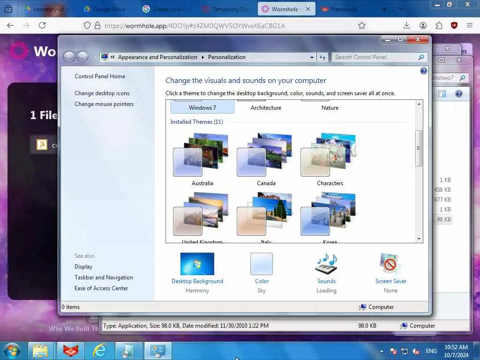Click the Control Panel forward arrow

point(82,57)
